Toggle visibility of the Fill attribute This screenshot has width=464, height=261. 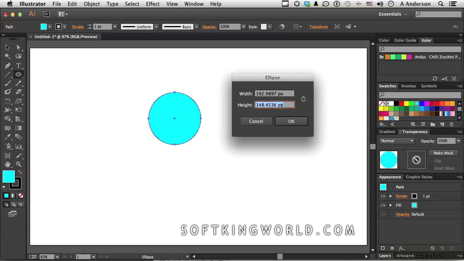(383, 205)
